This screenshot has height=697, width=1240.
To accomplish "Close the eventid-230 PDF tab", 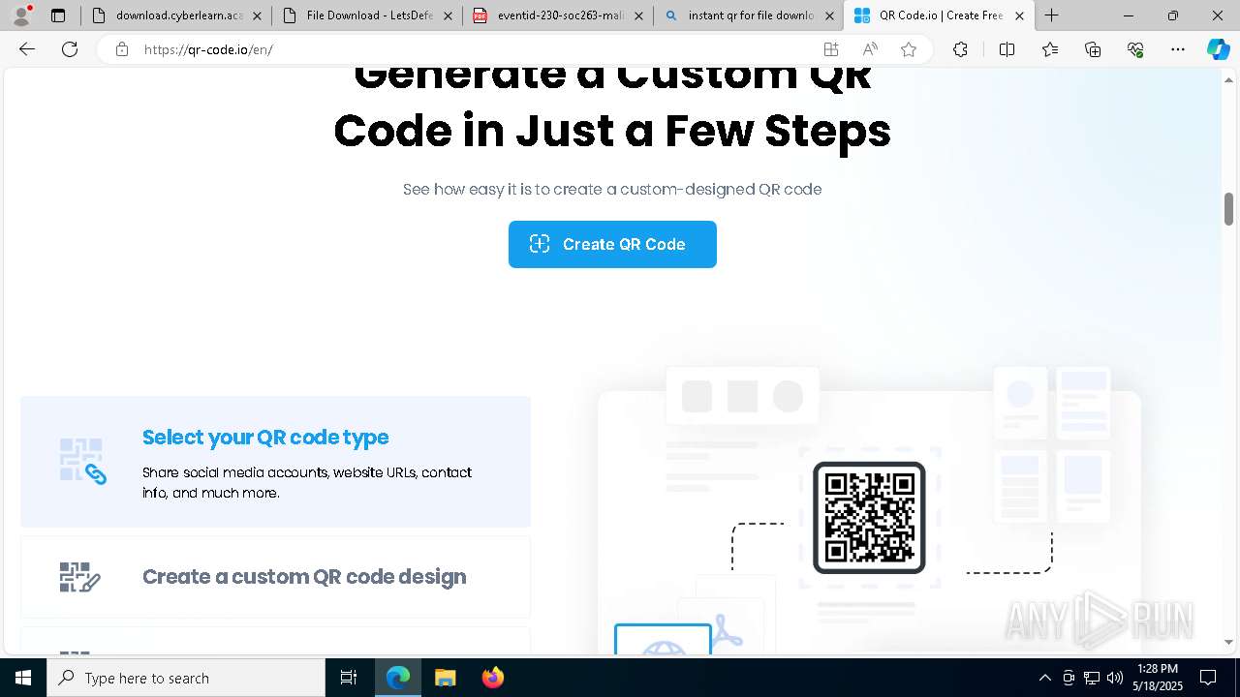I will (x=638, y=15).
